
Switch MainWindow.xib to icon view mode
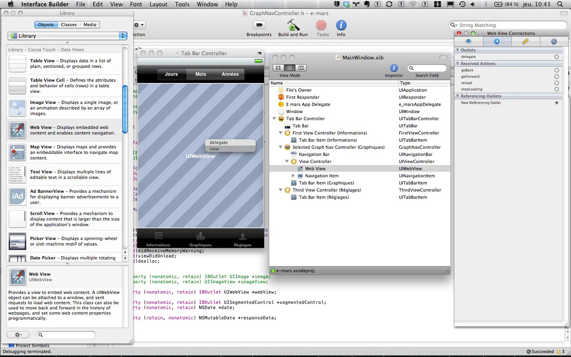click(x=278, y=68)
